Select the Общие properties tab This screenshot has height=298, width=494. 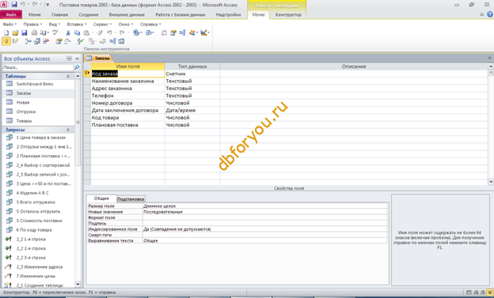point(101,198)
